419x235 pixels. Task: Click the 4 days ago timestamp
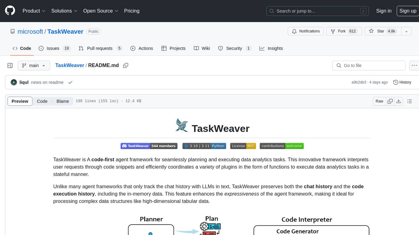[378, 82]
